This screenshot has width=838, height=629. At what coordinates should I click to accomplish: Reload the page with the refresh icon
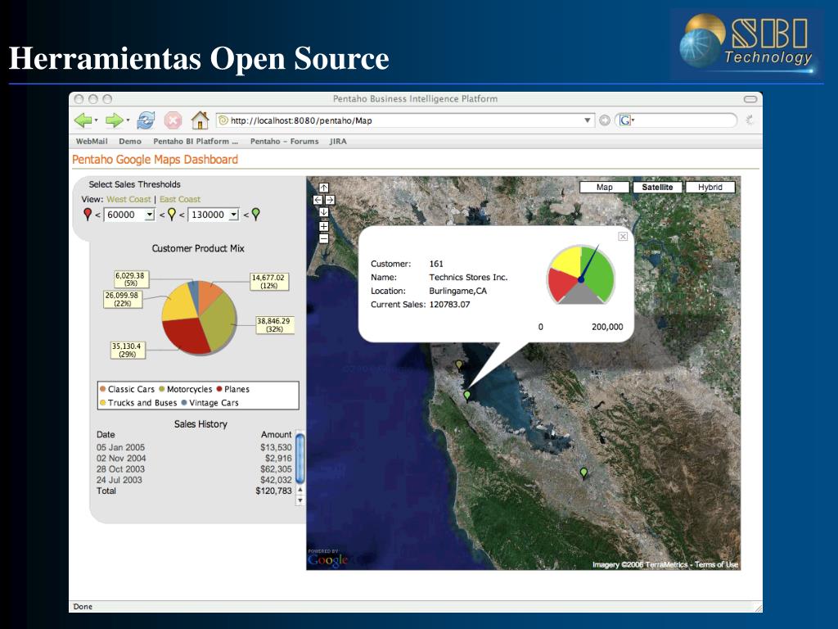pyautogui.click(x=146, y=120)
